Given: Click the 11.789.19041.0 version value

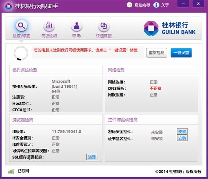Looking at the screenshot, I should click(67, 131).
